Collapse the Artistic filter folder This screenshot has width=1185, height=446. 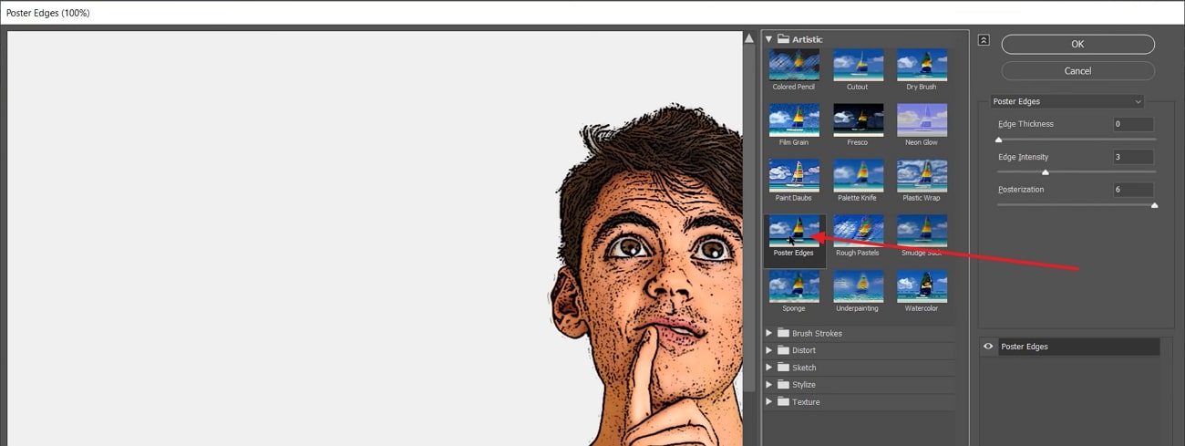point(769,39)
